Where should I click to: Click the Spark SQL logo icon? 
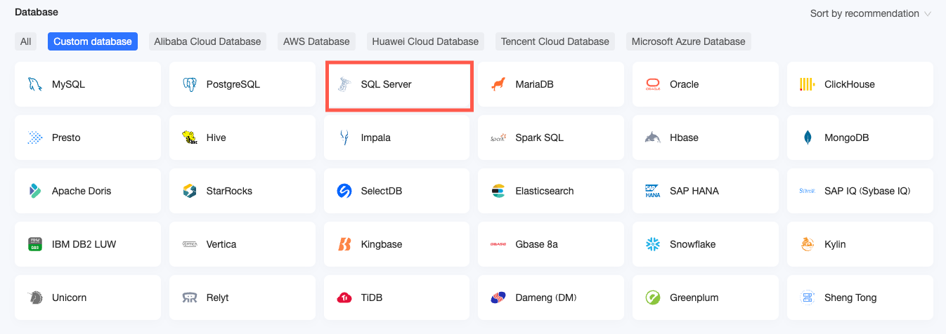tap(498, 138)
